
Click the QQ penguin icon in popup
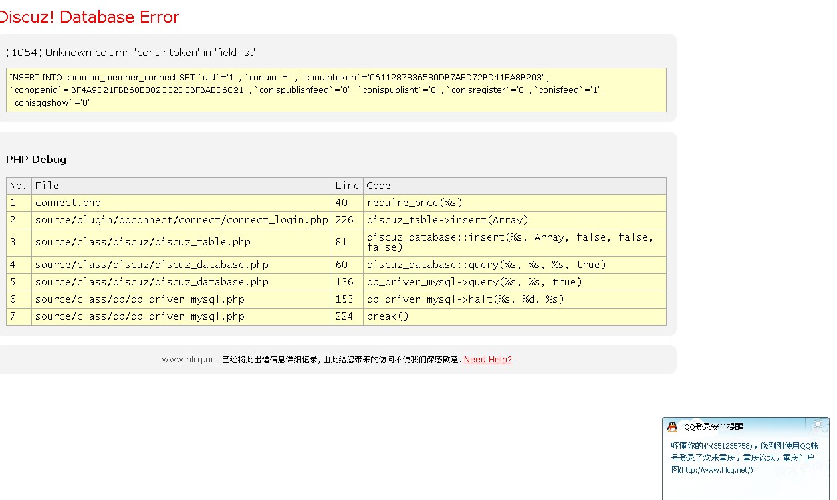coord(673,427)
